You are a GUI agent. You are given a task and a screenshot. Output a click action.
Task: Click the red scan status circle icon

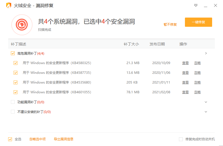pos(22,25)
